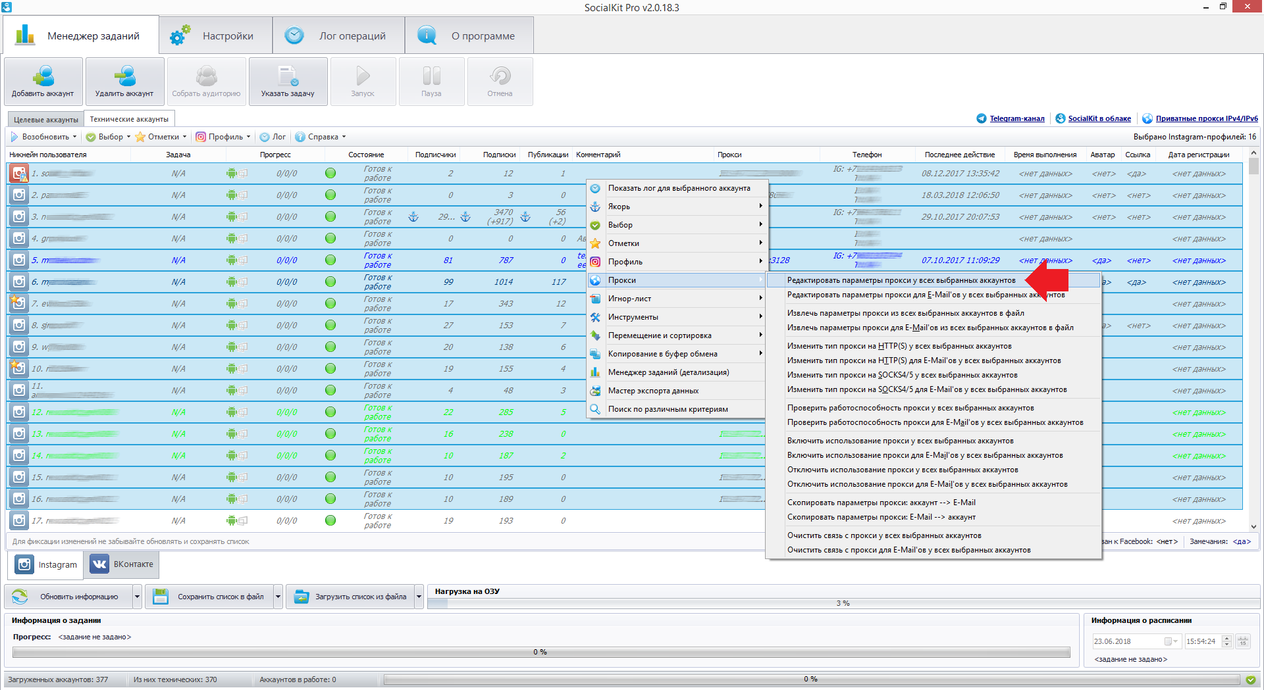Screen dimensions: 1264x690
Task: Open the Инструменты context submenu
Action: point(677,317)
